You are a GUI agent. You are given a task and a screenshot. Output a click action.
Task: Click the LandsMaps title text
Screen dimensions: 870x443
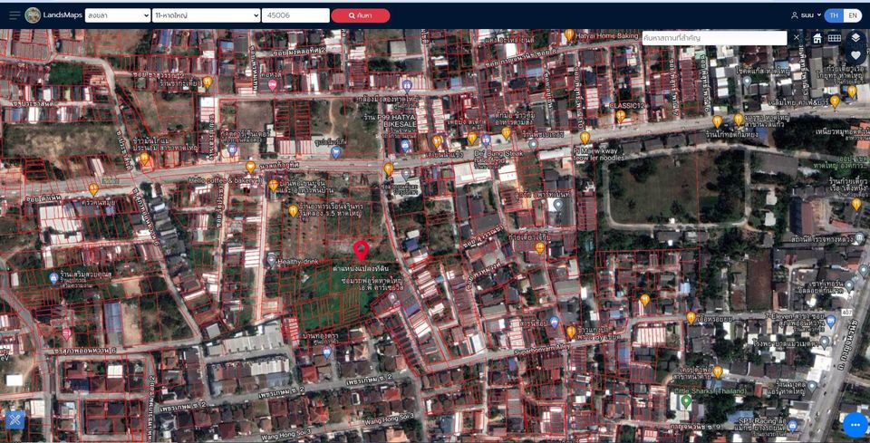point(63,15)
